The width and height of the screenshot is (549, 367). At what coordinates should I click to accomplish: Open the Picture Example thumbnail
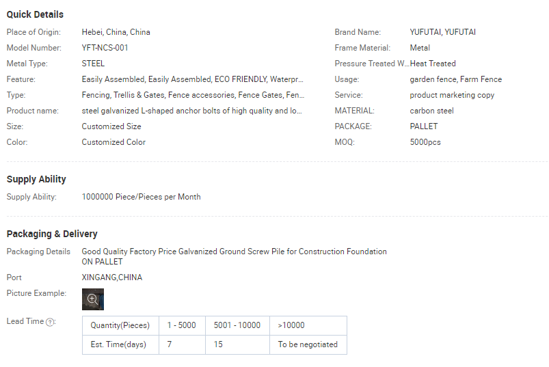point(93,299)
